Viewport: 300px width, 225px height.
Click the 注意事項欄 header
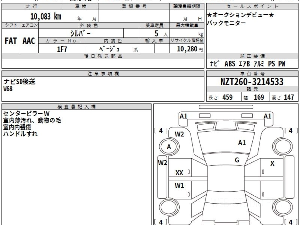(103, 74)
